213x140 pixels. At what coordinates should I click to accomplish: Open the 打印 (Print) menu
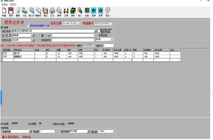point(13,5)
